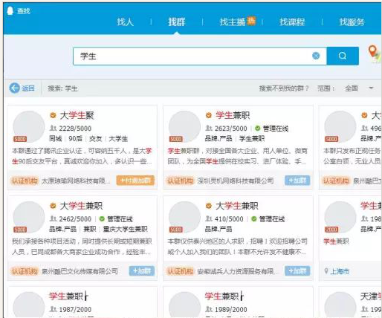Click the verified badge beside 2623-member 学生兼职
Screen dimensions: 382x318
coord(209,115)
